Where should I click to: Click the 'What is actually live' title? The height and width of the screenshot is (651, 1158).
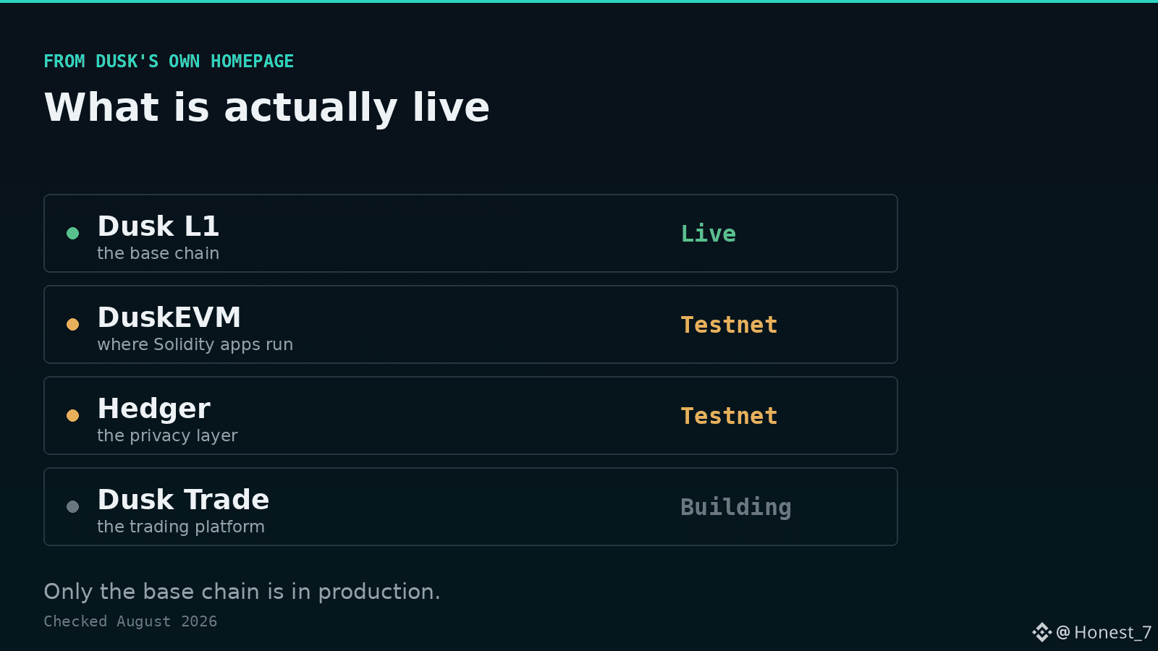[267, 108]
